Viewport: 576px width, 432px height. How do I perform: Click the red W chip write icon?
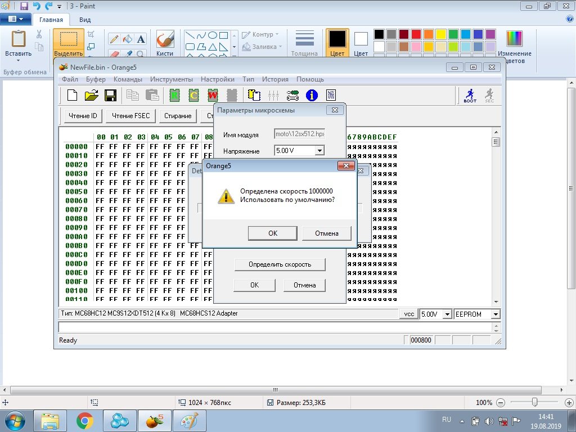click(213, 95)
